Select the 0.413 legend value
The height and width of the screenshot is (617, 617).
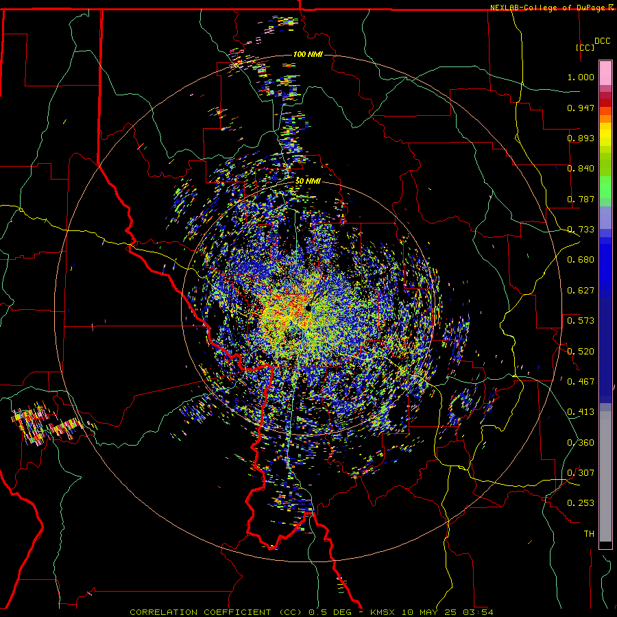[581, 412]
